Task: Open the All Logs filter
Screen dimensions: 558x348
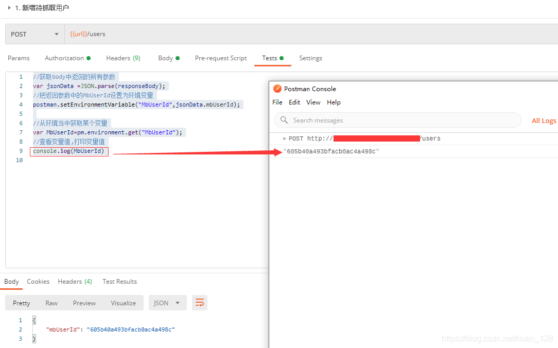Action: pyautogui.click(x=544, y=120)
